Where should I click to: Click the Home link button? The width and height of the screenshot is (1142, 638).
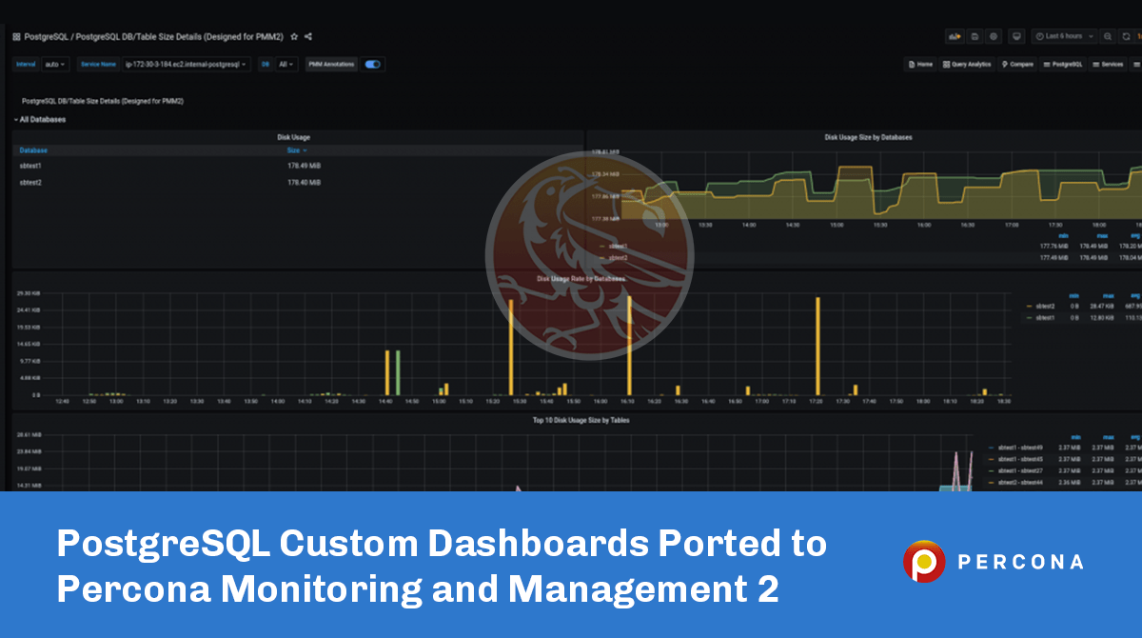[x=920, y=65]
